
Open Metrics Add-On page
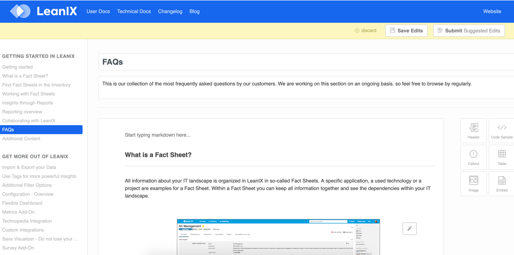click(x=19, y=212)
